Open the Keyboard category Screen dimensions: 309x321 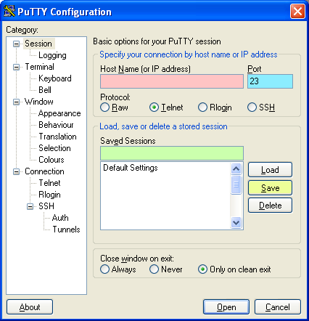pyautogui.click(x=55, y=78)
